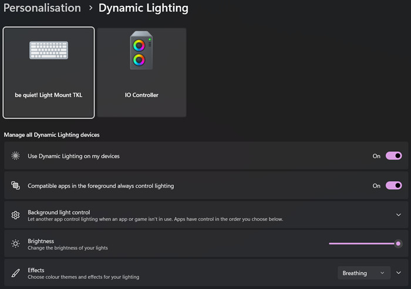Screen dimensions: 411x289
Task: Select the IO Controller device card
Action: [x=142, y=72]
